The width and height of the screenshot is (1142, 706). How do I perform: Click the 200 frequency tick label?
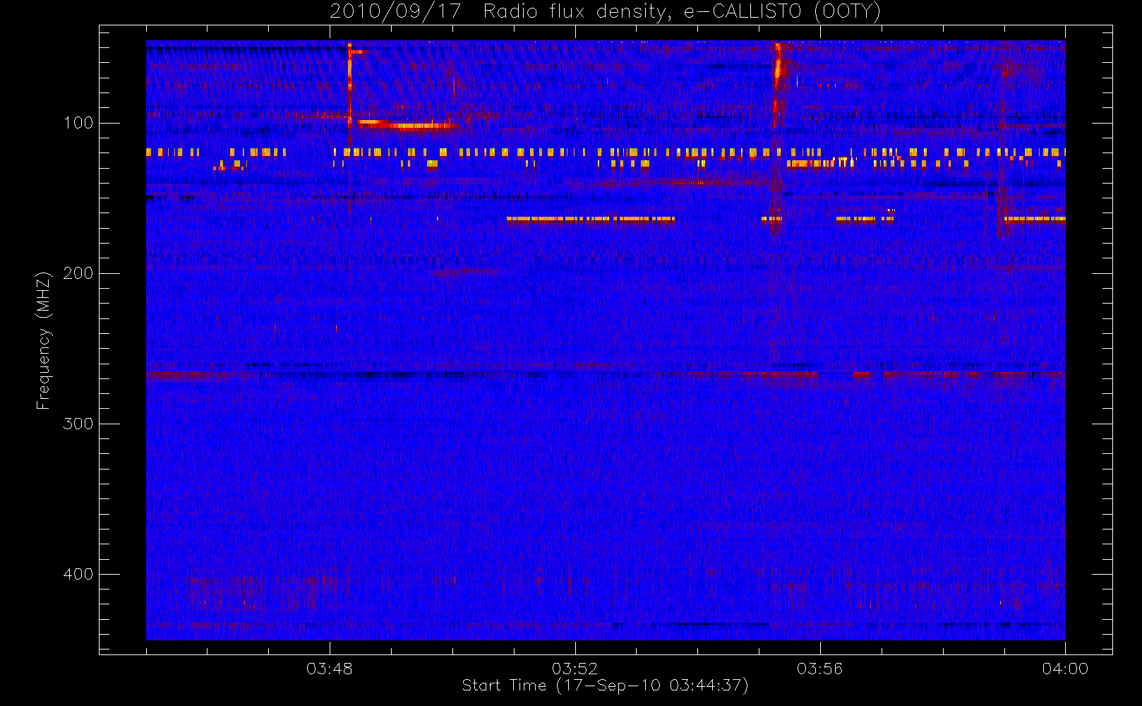[x=78, y=273]
